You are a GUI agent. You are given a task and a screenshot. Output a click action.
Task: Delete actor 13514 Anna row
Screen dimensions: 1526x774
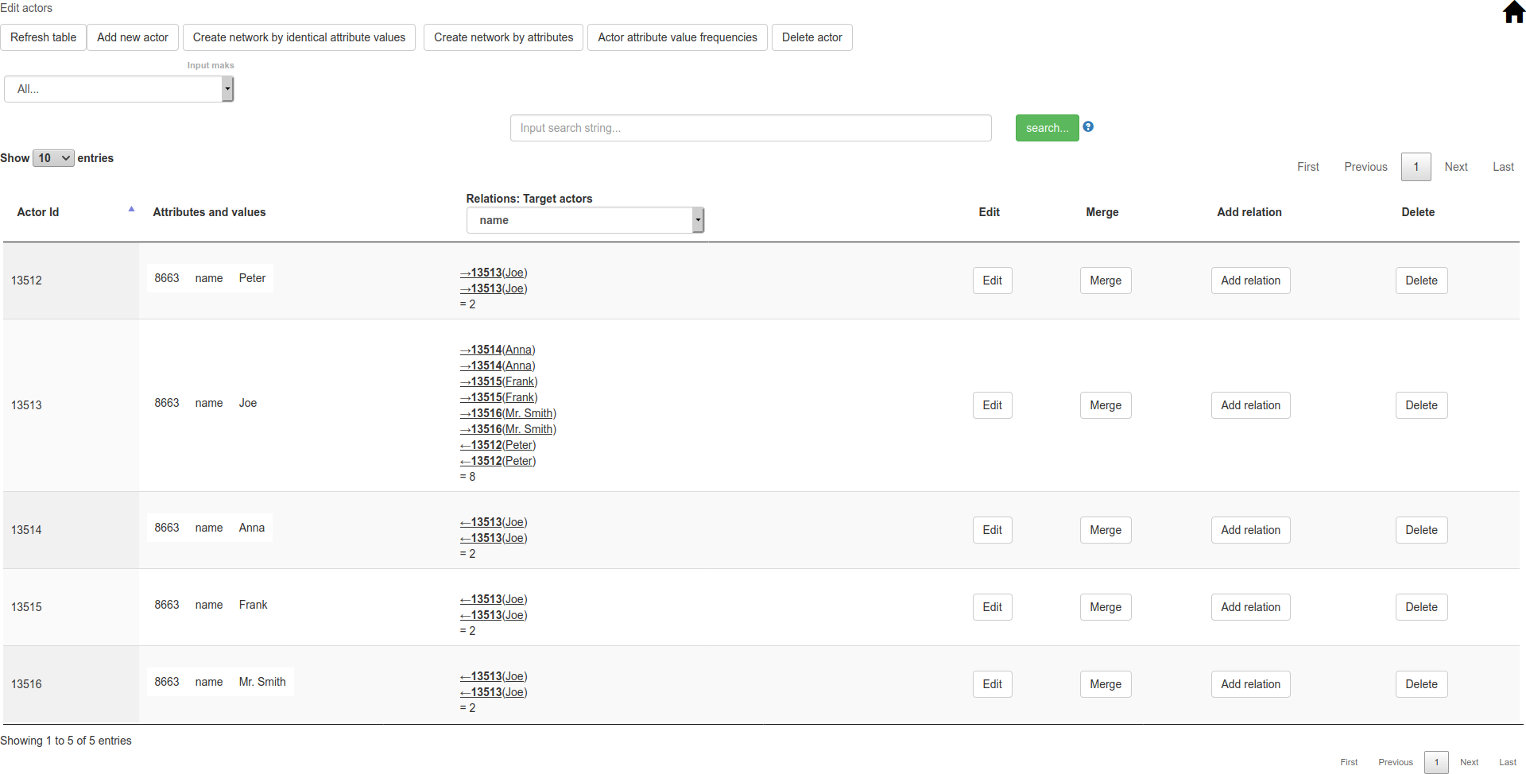click(1421, 530)
